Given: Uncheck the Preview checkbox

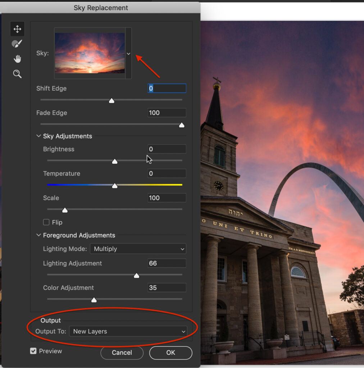Looking at the screenshot, I should click(x=33, y=351).
